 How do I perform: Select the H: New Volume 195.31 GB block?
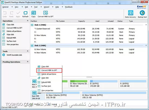(x=114, y=95)
